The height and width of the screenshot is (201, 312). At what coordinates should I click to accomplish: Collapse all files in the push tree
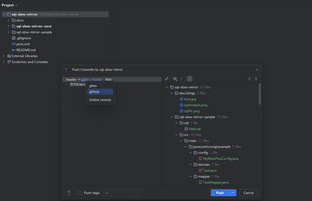256,79
